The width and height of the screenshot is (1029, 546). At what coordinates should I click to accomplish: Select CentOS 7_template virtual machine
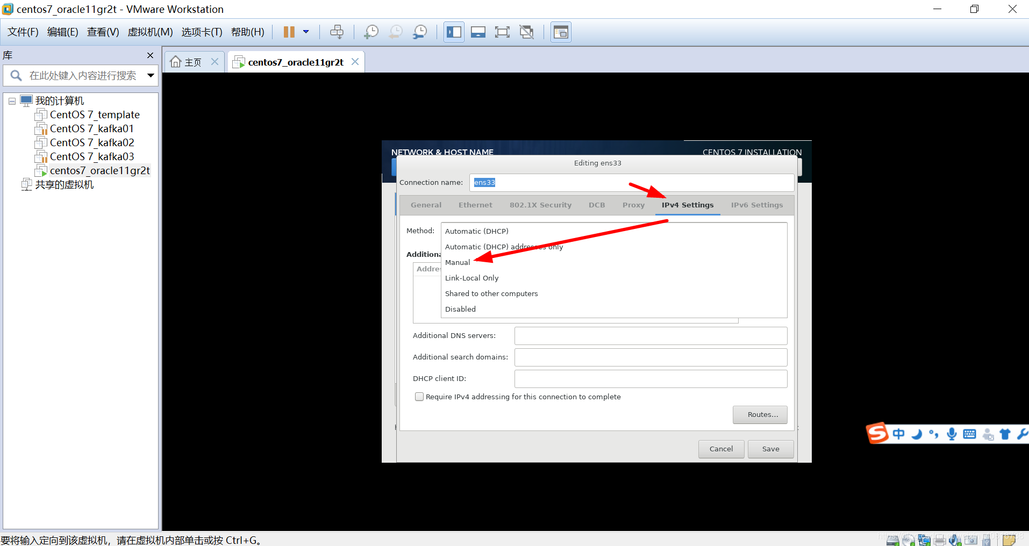click(95, 115)
